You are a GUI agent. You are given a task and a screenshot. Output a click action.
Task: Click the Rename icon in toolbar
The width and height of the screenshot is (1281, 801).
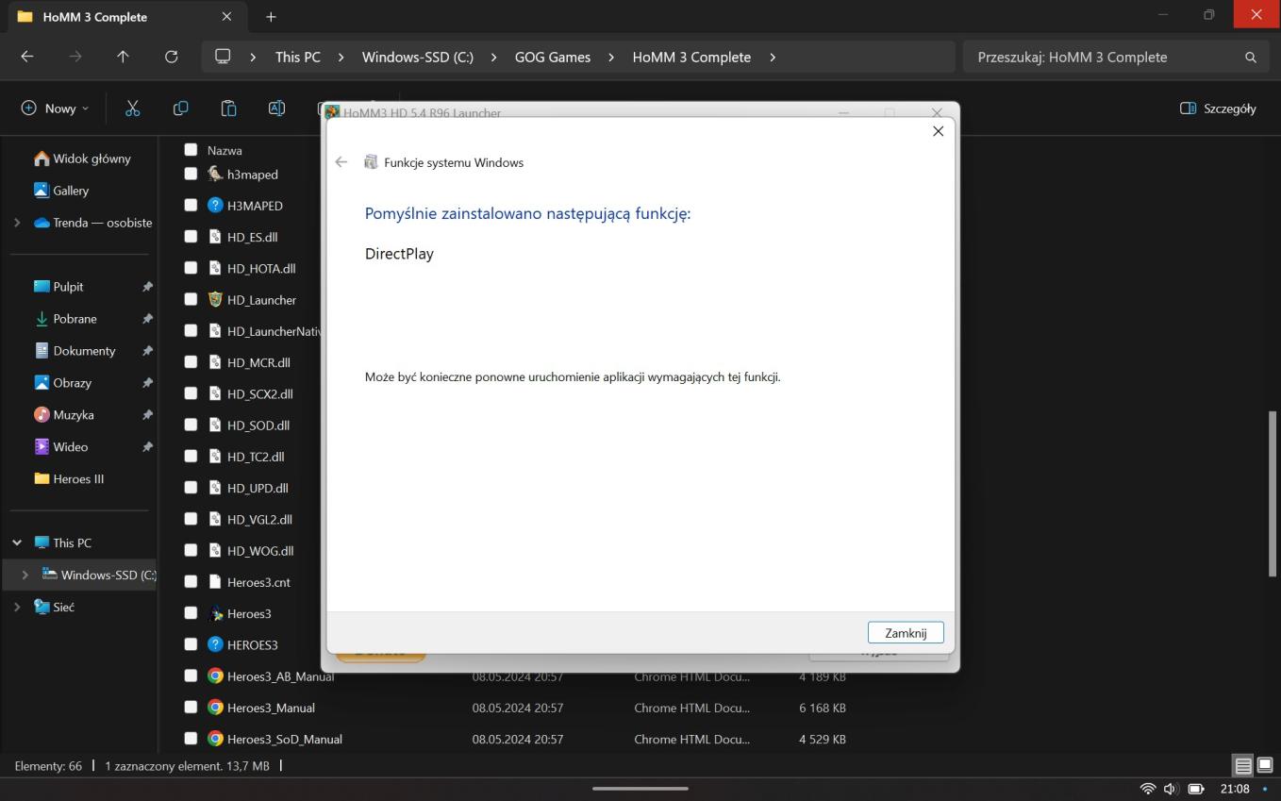276,108
